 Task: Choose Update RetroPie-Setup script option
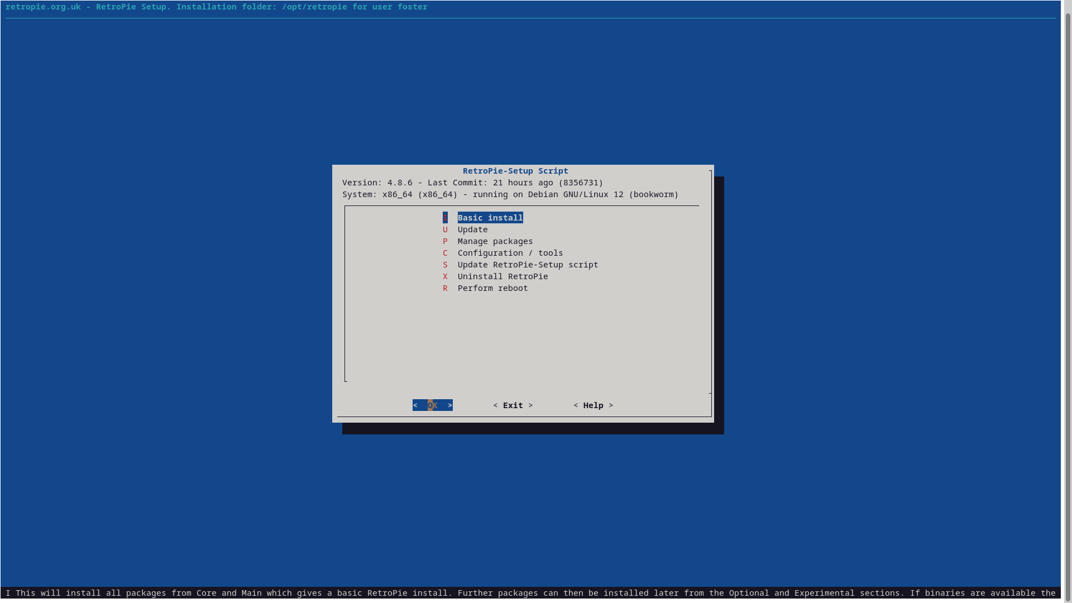pos(528,265)
